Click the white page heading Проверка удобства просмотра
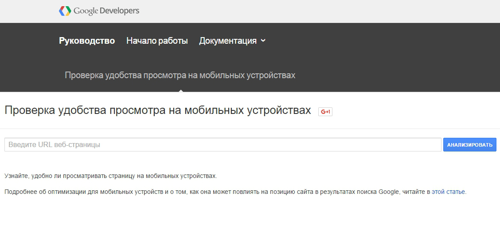Screen dimensions: 500x242 [x=158, y=110]
